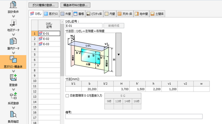Select the E-02 row in the ひさし list
The image size is (222, 124).
(x=49, y=39)
